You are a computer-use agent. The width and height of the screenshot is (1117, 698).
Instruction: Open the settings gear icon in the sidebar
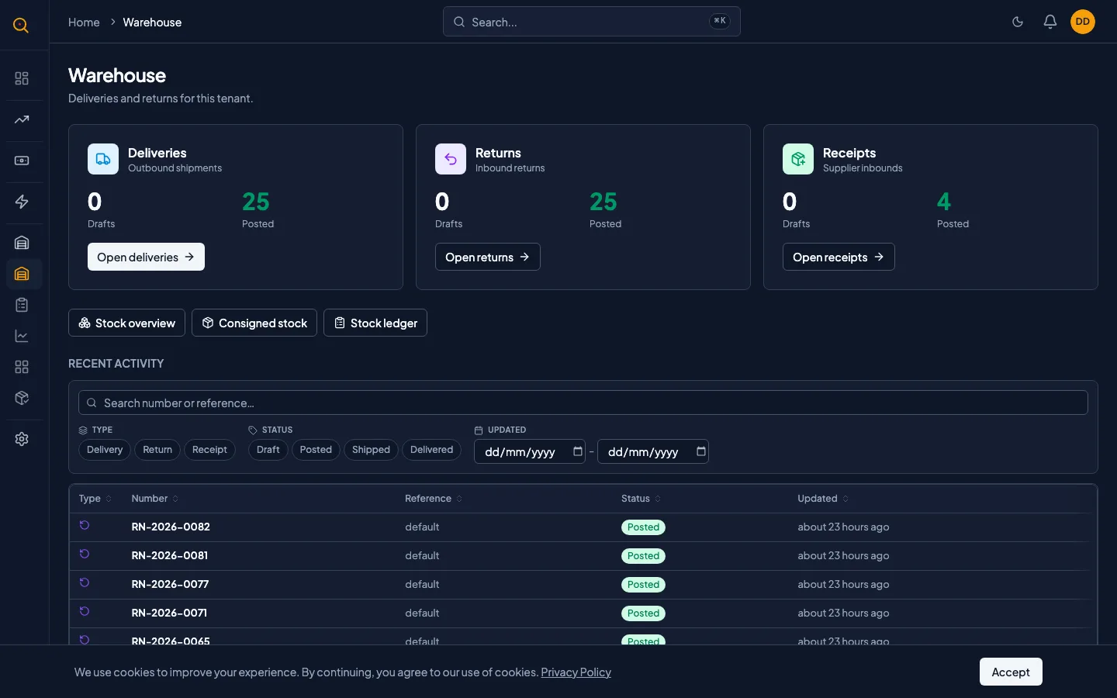tap(22, 439)
